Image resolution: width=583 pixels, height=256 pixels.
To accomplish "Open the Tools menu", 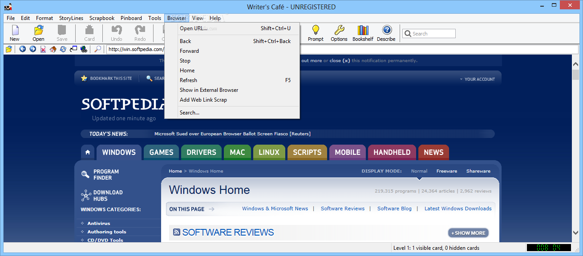I will point(155,18).
